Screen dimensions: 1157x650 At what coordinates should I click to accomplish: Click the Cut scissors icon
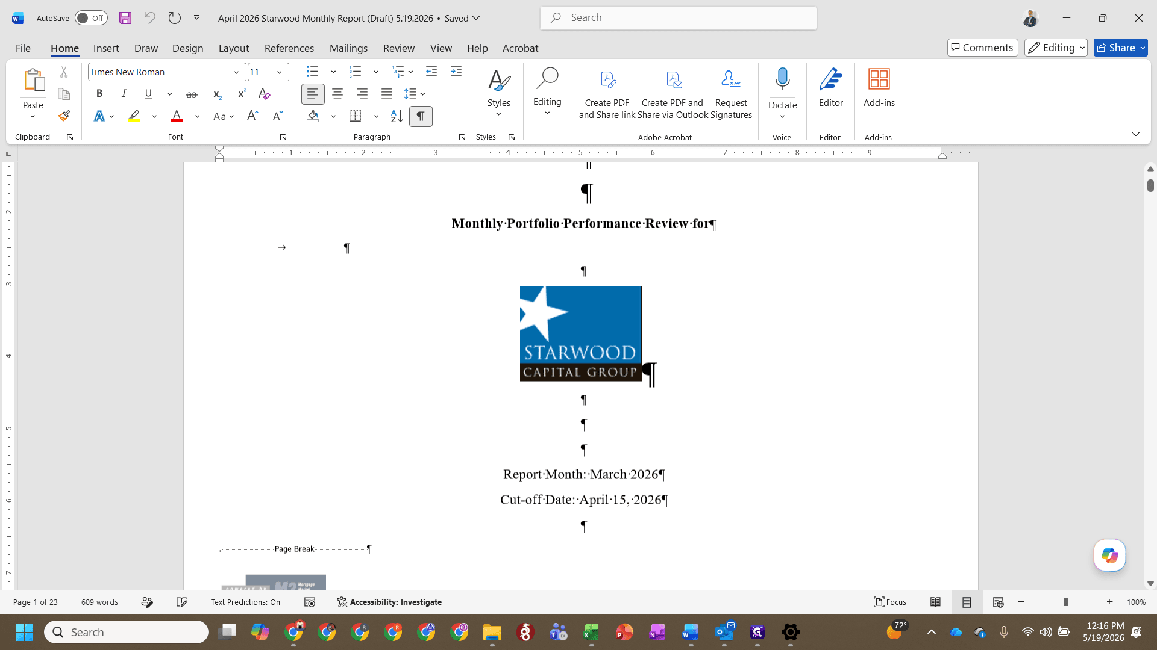pos(64,72)
